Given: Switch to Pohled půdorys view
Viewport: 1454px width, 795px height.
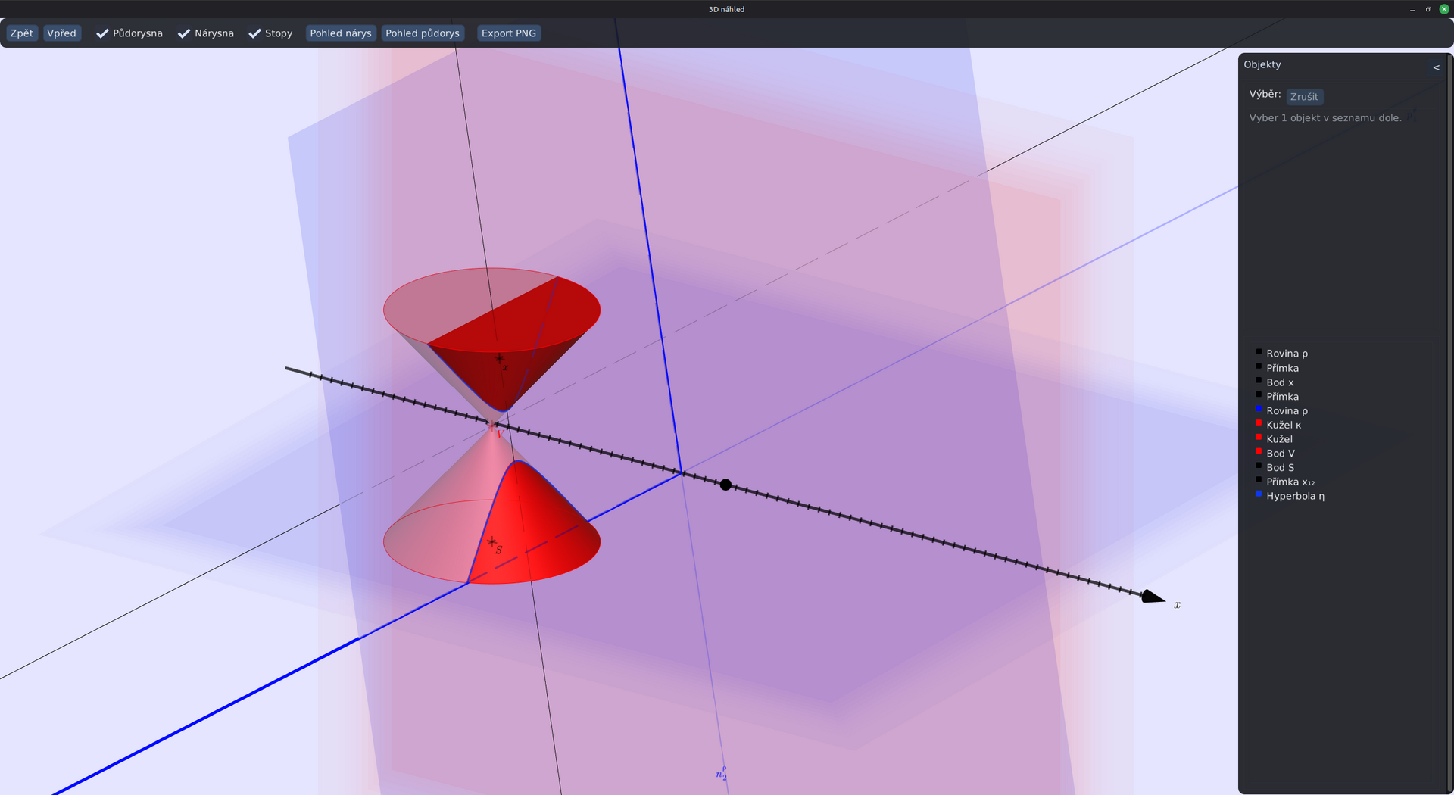Looking at the screenshot, I should click(x=423, y=33).
